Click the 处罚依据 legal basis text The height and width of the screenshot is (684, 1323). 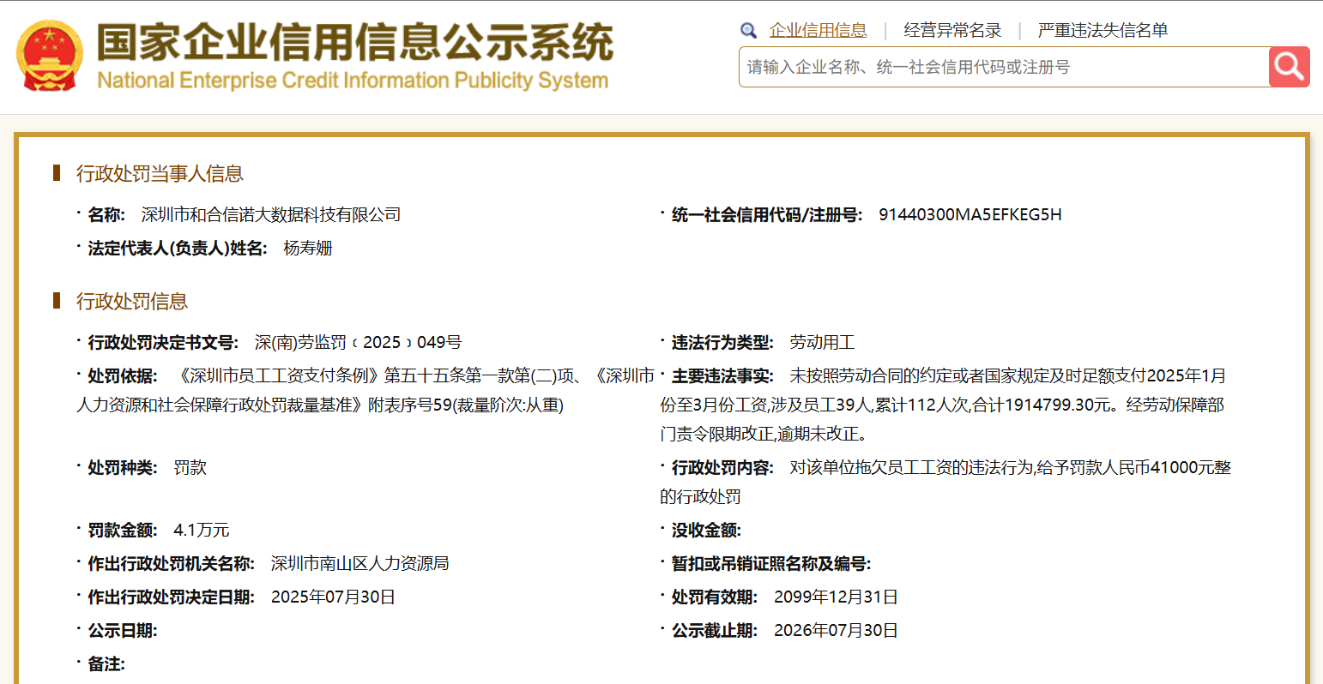366,390
